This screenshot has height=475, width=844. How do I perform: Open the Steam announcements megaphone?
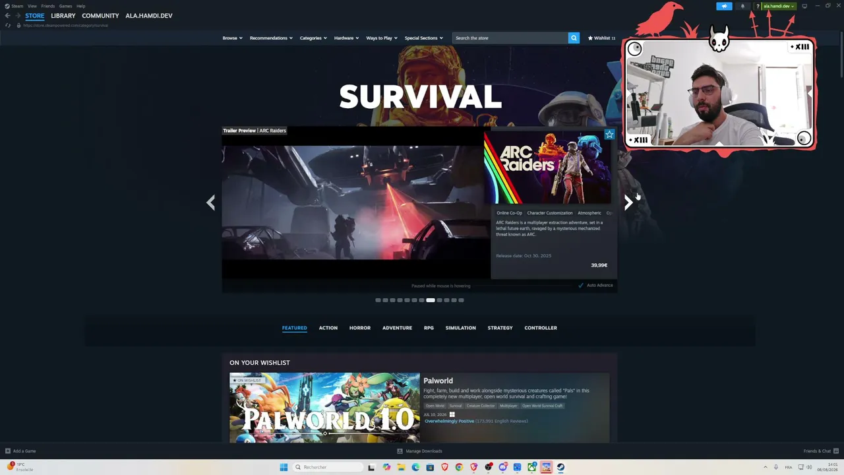[724, 6]
